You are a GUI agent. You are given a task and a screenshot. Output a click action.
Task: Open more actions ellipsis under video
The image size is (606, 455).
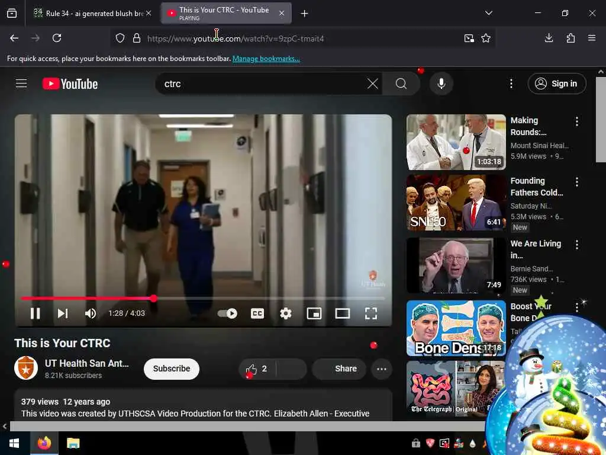[x=382, y=369]
